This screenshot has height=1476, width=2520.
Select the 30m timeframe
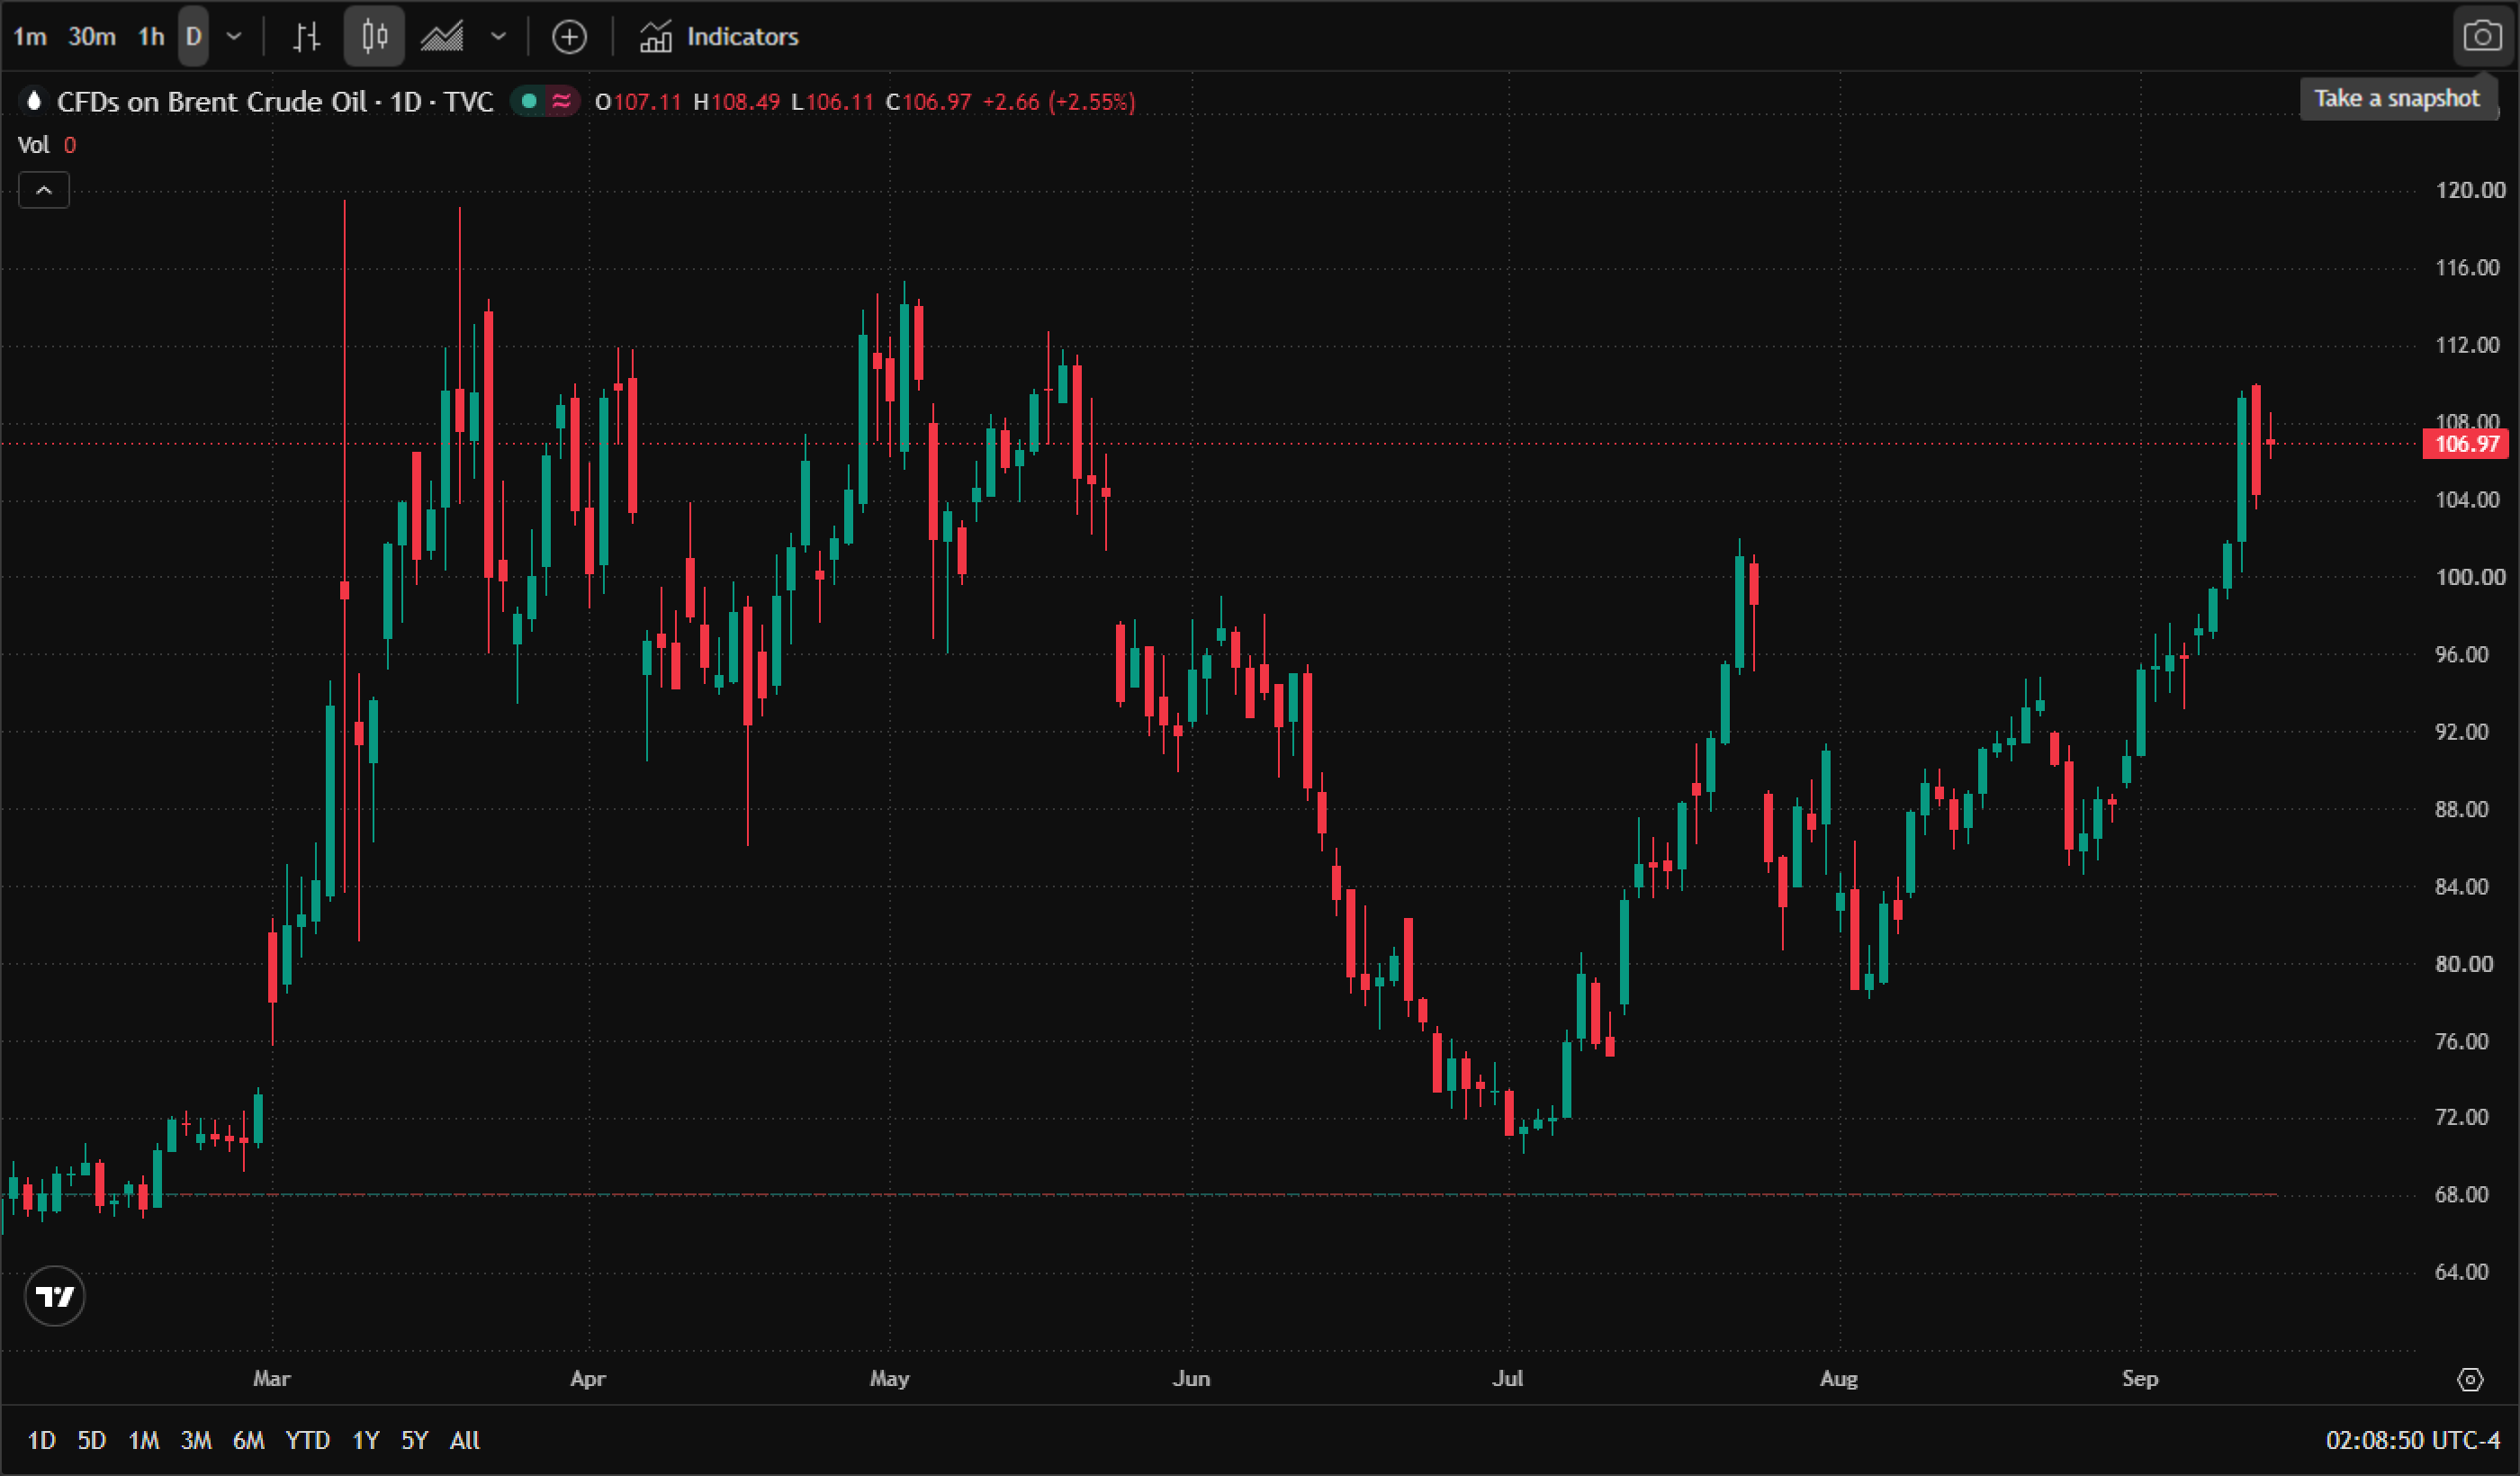pyautogui.click(x=92, y=37)
